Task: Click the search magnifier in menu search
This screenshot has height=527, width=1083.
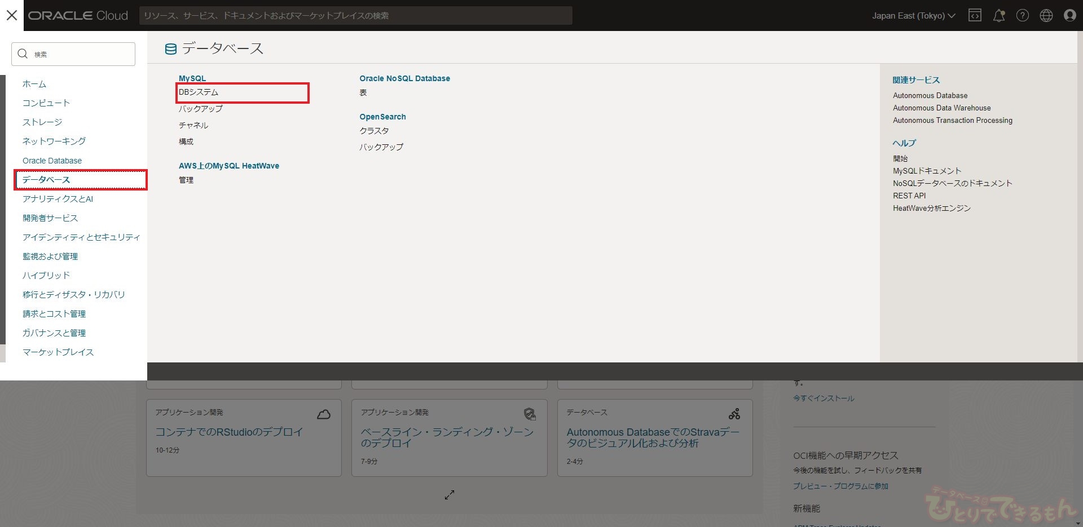Action: pos(23,54)
